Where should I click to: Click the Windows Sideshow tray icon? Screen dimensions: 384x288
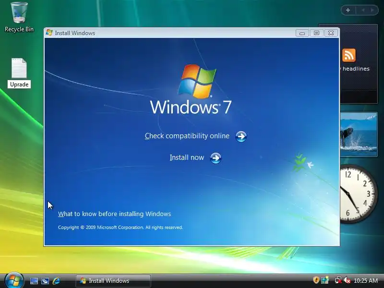click(325, 280)
